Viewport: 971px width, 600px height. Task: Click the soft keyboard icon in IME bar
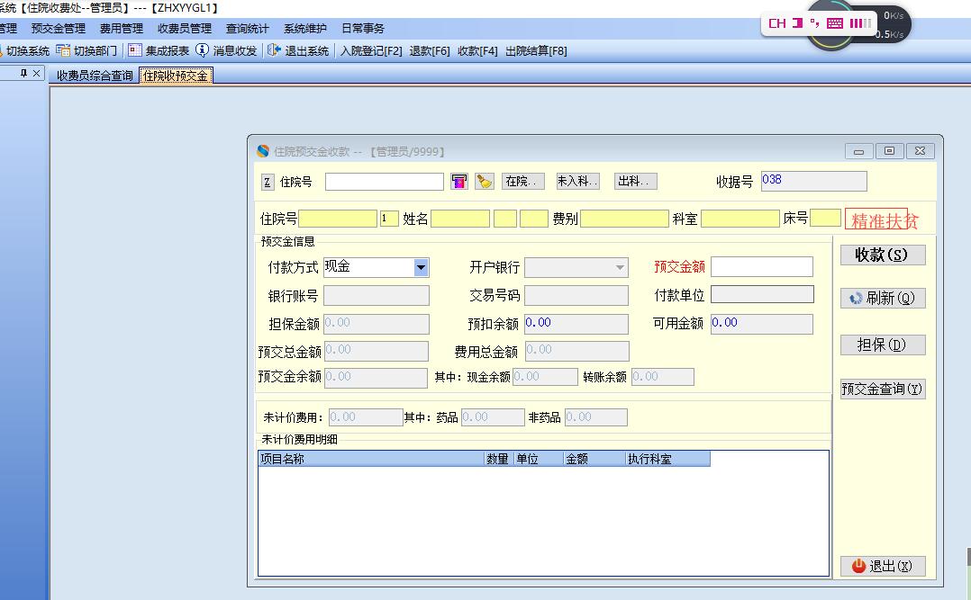click(x=835, y=23)
